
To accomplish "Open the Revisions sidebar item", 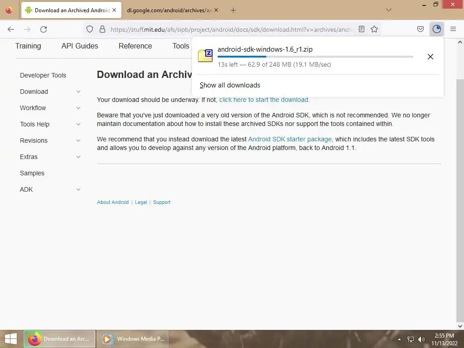I will point(34,140).
